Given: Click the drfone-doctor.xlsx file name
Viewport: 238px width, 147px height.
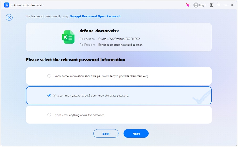Looking at the screenshot, I should tap(99, 31).
